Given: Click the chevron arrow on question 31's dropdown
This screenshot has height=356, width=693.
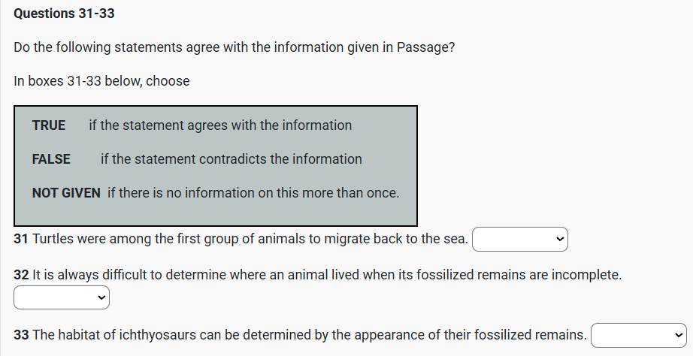Looking at the screenshot, I should pyautogui.click(x=559, y=240).
